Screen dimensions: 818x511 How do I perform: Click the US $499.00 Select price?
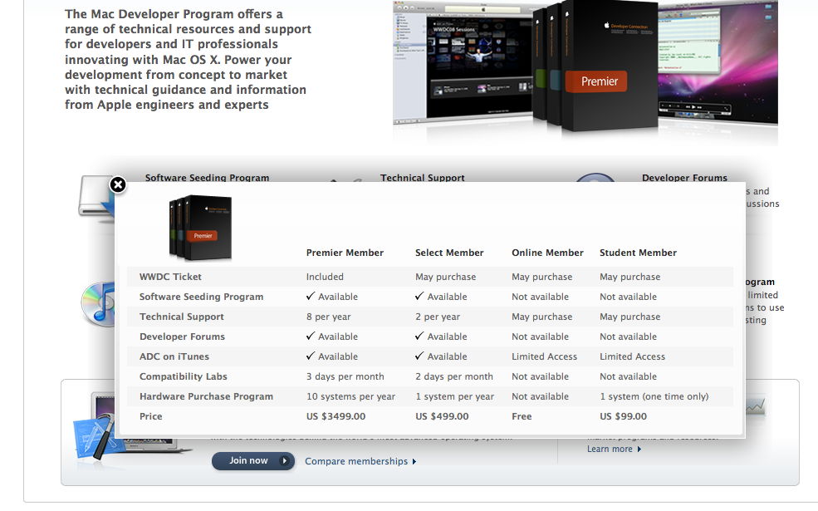tap(442, 416)
